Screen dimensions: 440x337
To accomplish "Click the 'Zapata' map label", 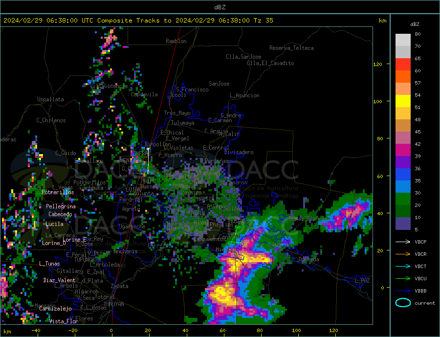I will click(120, 287).
